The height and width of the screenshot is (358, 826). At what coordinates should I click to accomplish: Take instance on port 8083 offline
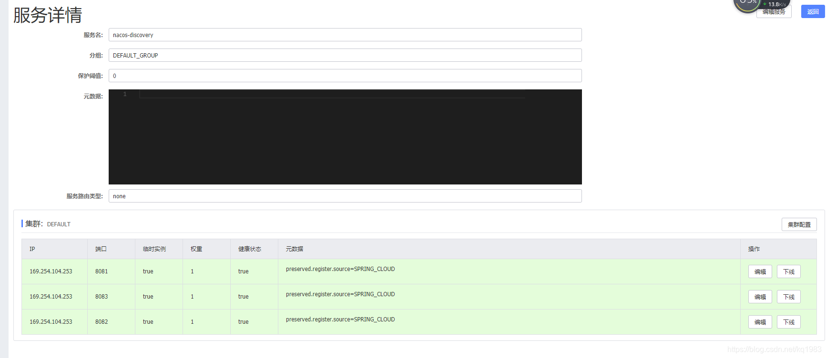click(x=788, y=297)
